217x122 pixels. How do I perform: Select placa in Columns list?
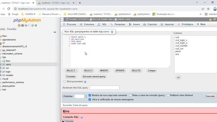point(178,51)
